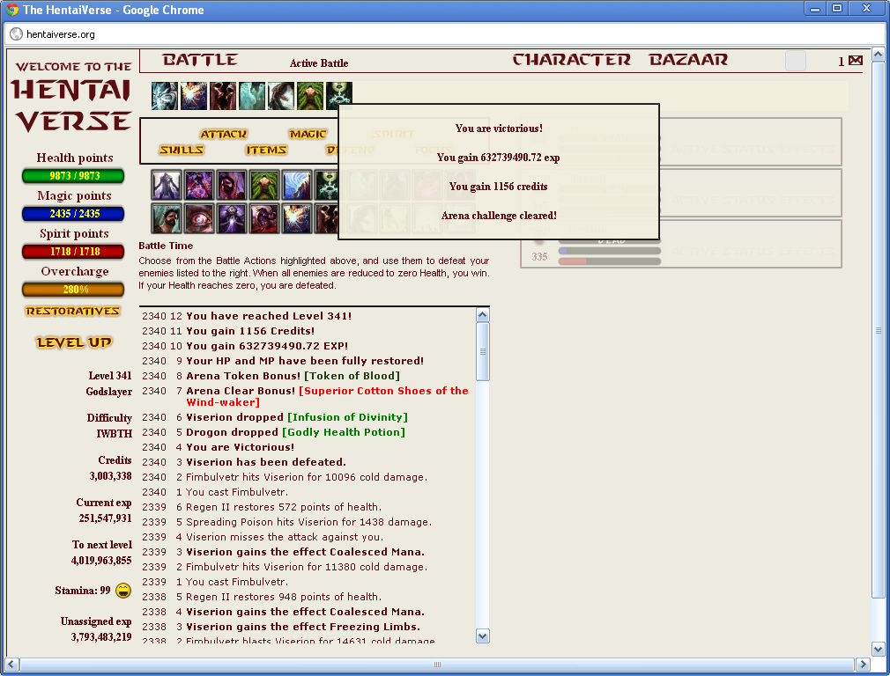Click the horizontal scrollbar left arrow

(11, 664)
